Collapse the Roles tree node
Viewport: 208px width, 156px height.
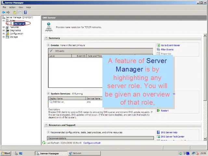[4, 20]
